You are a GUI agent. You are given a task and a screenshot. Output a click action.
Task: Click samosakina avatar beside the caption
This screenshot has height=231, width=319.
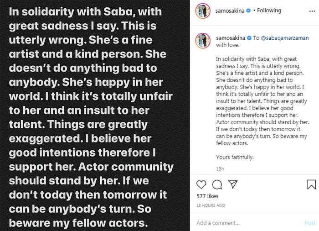pyautogui.click(x=203, y=39)
